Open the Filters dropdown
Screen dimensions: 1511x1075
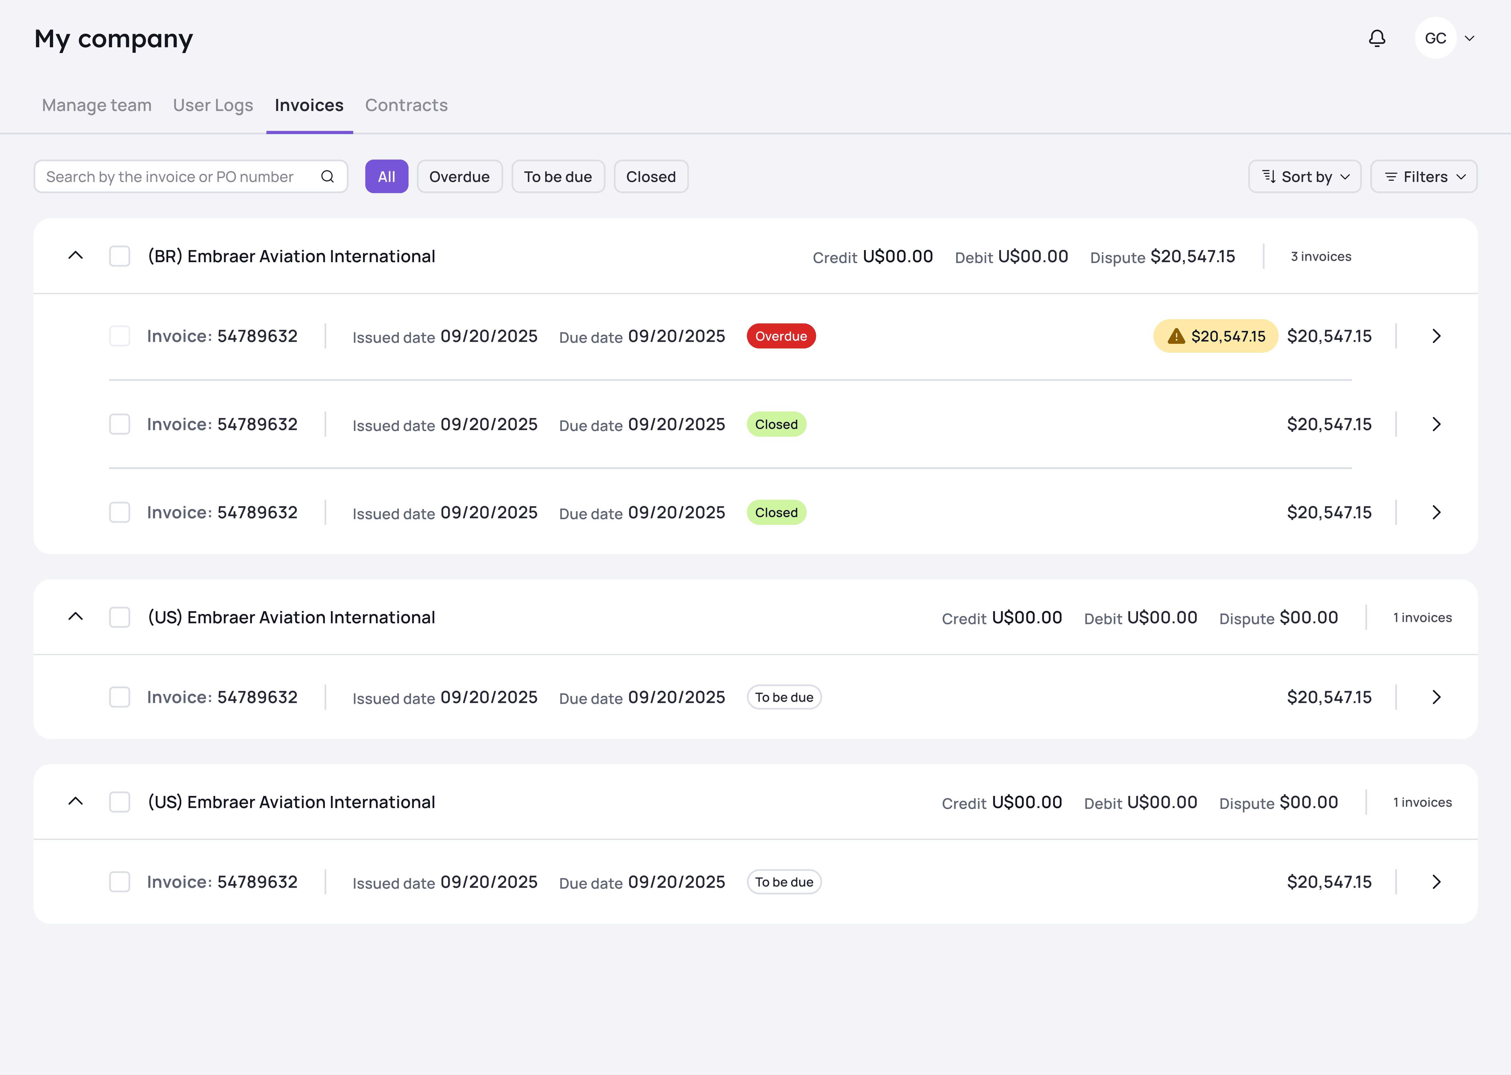pos(1423,177)
